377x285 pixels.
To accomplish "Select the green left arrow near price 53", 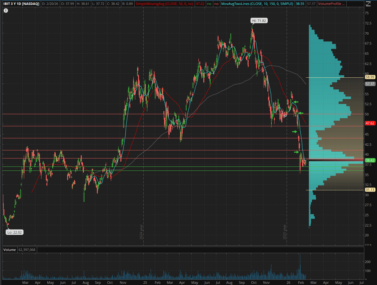I will coord(296,102).
